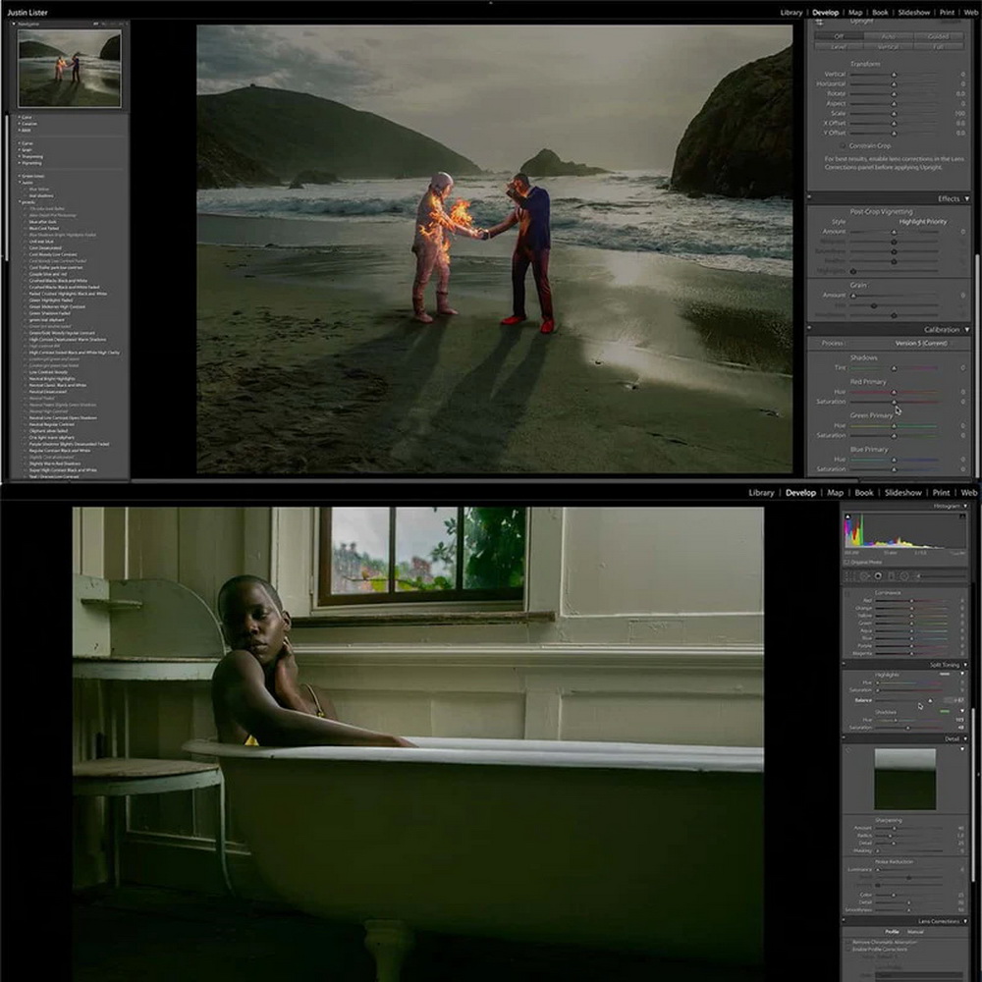This screenshot has width=982, height=982.
Task: Click the Detail panel target picker icon
Action: click(849, 751)
